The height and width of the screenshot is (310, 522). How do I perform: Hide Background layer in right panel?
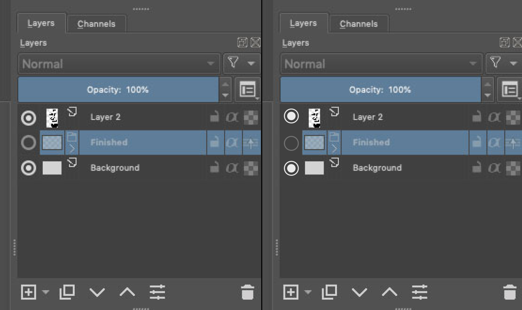(291, 168)
